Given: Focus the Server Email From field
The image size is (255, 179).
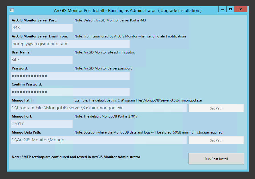Looking at the screenshot, I should [70, 44].
